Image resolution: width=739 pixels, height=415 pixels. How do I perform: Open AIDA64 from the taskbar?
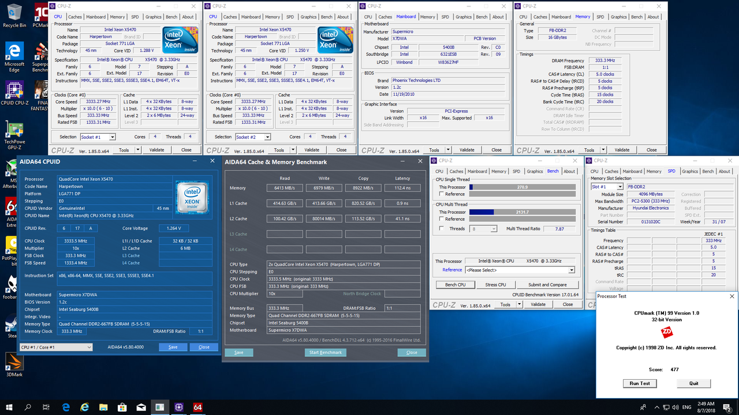(x=197, y=407)
